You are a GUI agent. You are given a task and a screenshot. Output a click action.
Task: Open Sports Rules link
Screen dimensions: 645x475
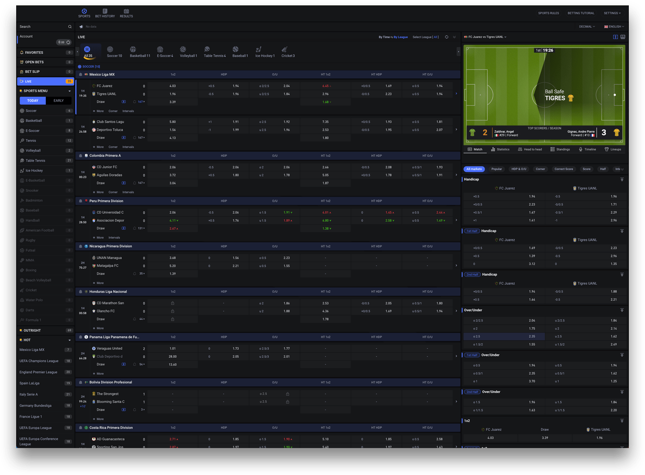[x=549, y=13]
